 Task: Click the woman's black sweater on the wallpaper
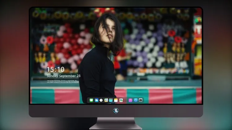point(97,72)
